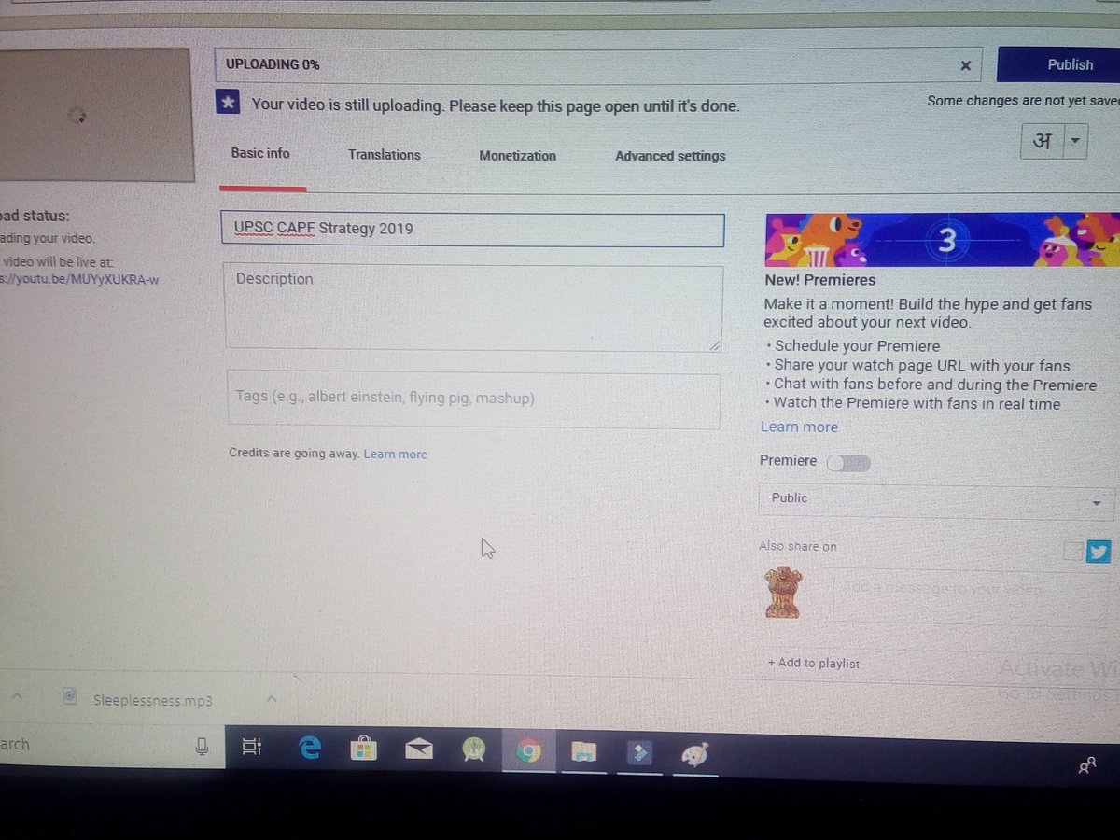Click the UPLOADING 0% progress bar

point(597,65)
